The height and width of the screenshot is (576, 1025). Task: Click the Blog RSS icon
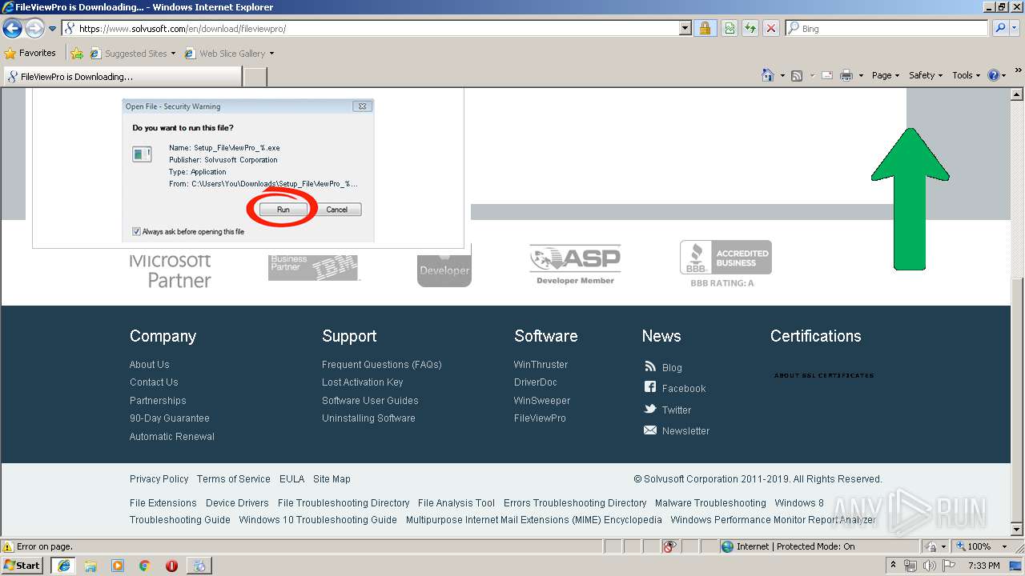pos(650,366)
